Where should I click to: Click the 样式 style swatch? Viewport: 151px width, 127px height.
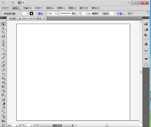111,14
